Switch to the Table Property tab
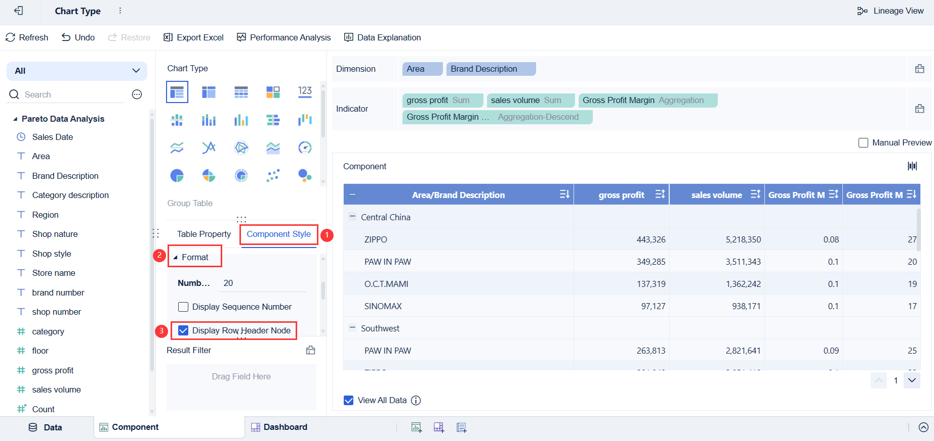 204,234
